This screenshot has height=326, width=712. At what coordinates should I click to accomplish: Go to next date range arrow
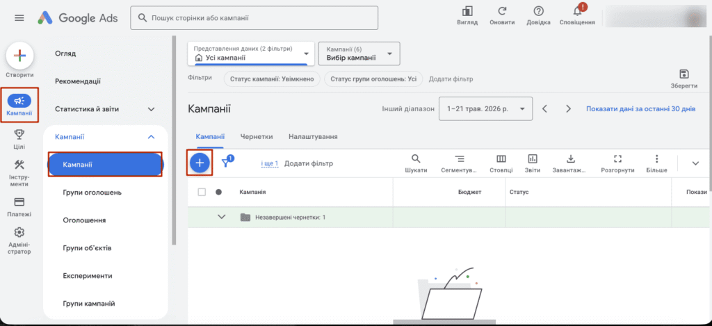coord(568,109)
